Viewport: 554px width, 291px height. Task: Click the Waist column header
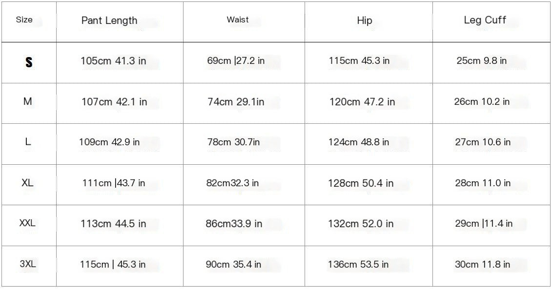tap(237, 19)
